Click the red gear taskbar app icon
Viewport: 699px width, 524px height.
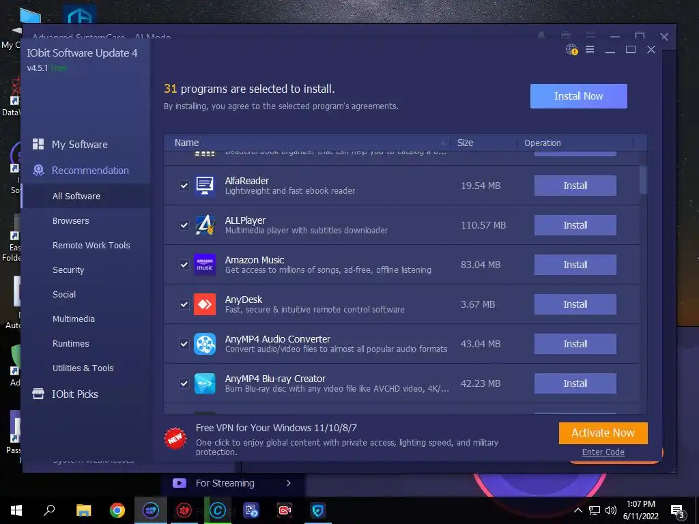[x=184, y=510]
